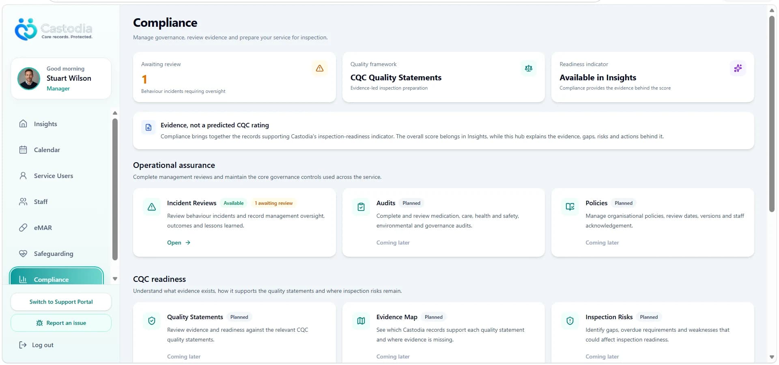779x365 pixels.
Task: Click the Policies card title
Action: point(596,203)
